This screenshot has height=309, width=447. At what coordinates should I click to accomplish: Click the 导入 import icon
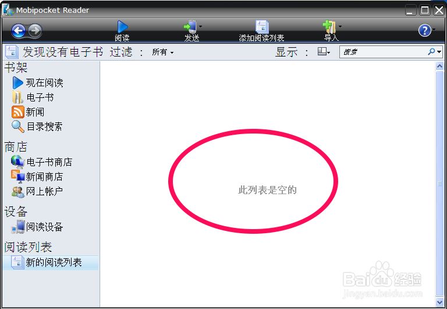click(329, 27)
